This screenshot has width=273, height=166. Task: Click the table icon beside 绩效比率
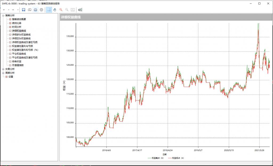click(10, 23)
